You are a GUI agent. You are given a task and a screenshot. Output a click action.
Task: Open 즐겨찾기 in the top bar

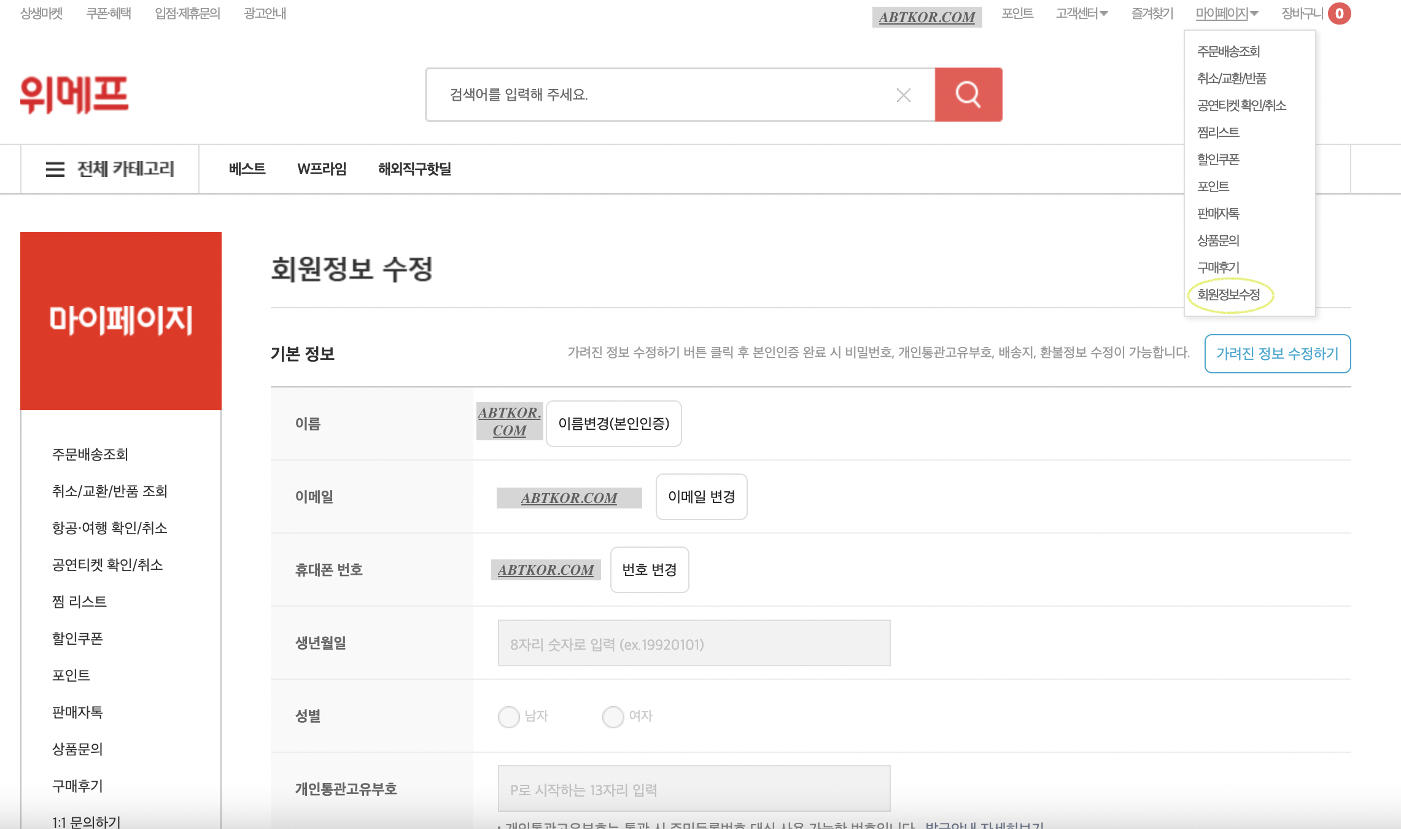(1152, 14)
